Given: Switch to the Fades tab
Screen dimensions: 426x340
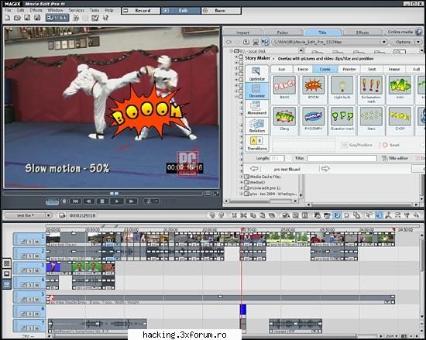Looking at the screenshot, I should click(283, 33).
